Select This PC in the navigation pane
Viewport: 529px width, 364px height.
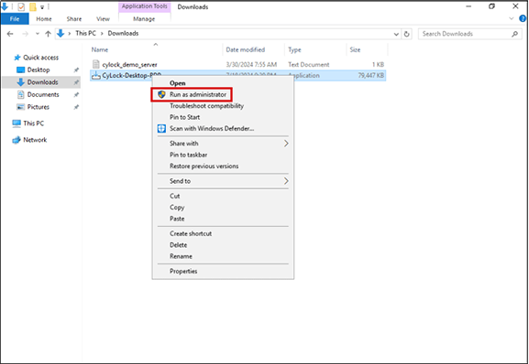(x=33, y=123)
